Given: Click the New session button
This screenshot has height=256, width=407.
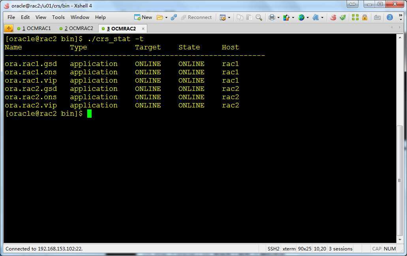Looking at the screenshot, I should [143, 17].
